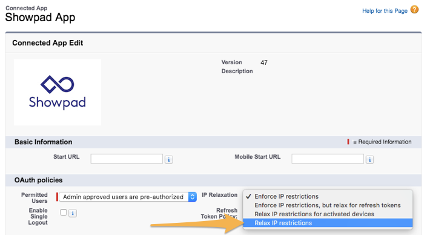Click the Showpad logo image
Screen dimensions: 427x235
58,92
